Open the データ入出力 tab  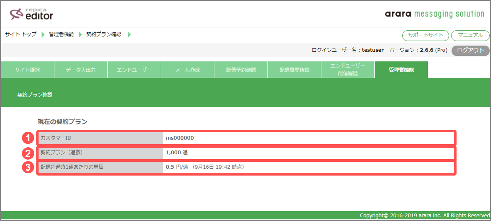point(81,70)
